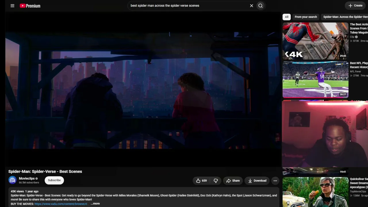Open the hamburger guide menu
368x207 pixels.
click(12, 5)
